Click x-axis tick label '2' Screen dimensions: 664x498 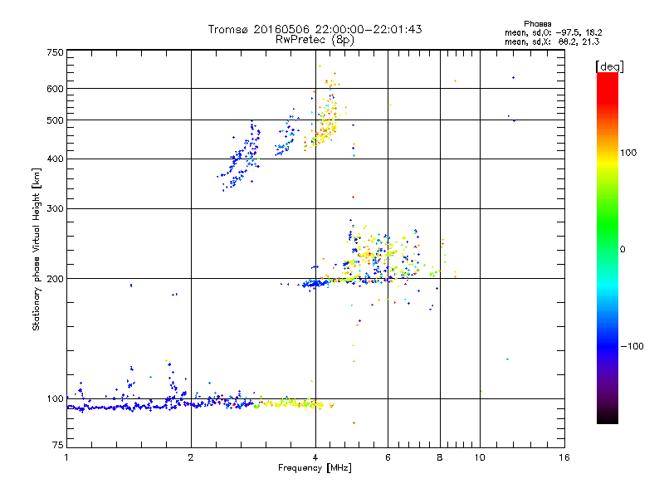pyautogui.click(x=191, y=457)
